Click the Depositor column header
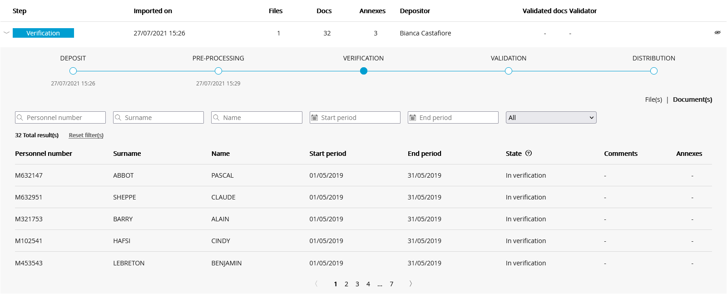Viewport: 727px width, 294px height. 415,11
